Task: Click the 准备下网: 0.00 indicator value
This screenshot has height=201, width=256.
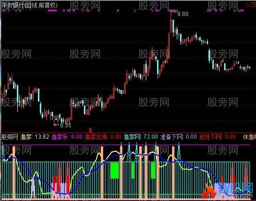Action: 179,137
